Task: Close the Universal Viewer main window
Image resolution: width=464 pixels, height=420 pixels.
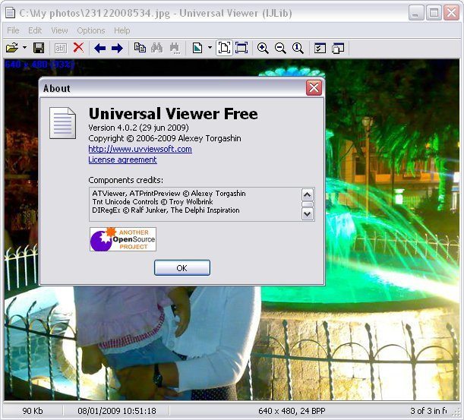Action: [452, 13]
